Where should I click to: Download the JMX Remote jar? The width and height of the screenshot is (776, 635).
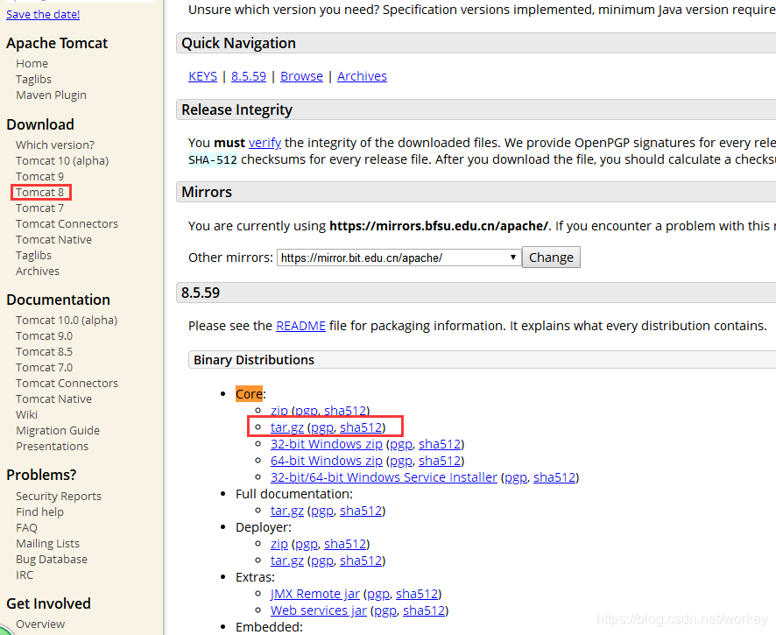(x=314, y=593)
